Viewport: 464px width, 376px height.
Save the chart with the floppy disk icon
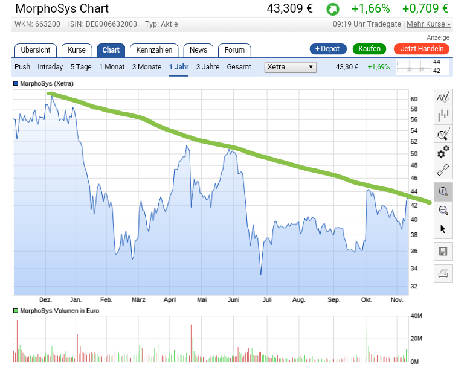tap(443, 252)
